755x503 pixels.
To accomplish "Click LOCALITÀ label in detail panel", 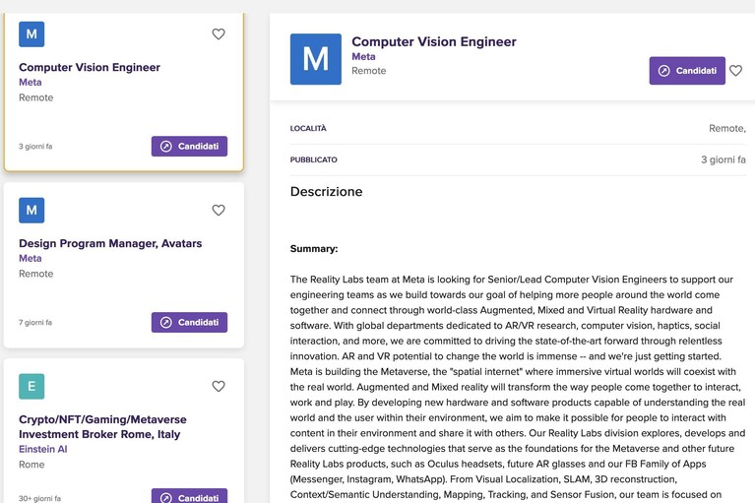I will coord(308,129).
